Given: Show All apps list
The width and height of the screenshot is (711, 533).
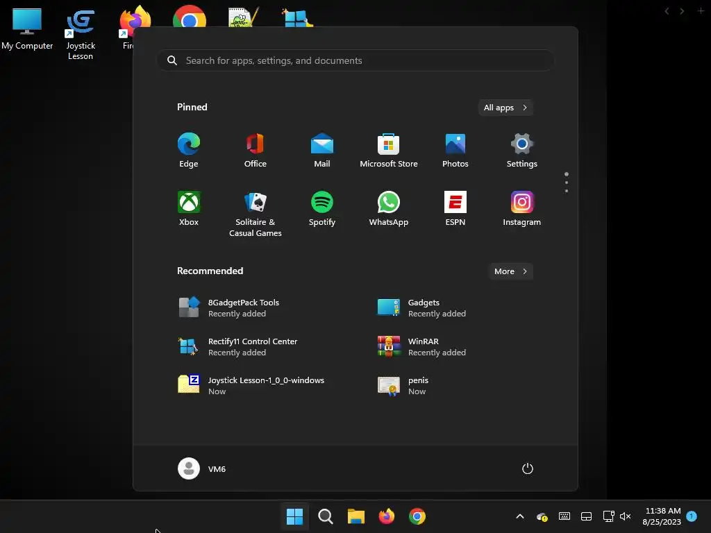Looking at the screenshot, I should point(505,108).
